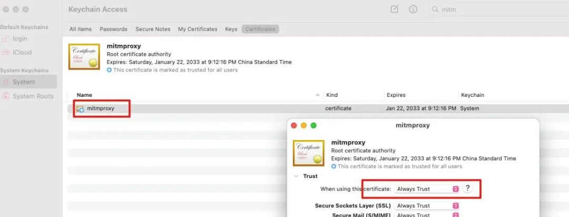Open the When using this certificate dropdown

pos(427,189)
